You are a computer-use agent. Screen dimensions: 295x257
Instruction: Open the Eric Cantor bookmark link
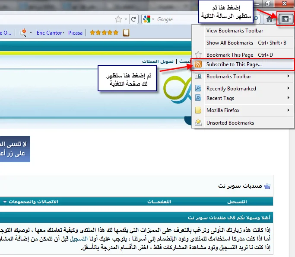[x=49, y=33]
